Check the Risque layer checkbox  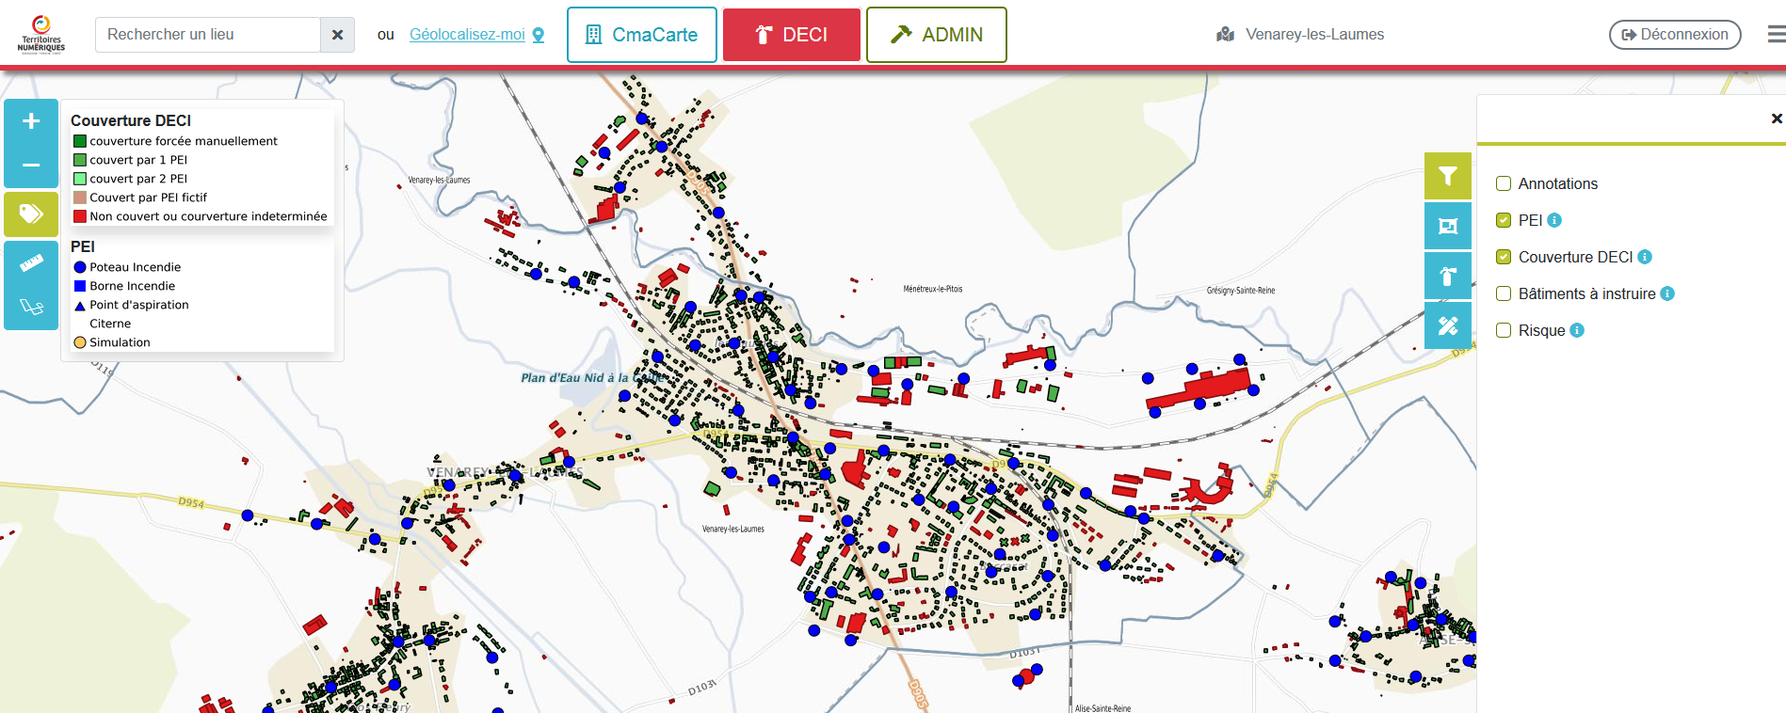(x=1504, y=330)
